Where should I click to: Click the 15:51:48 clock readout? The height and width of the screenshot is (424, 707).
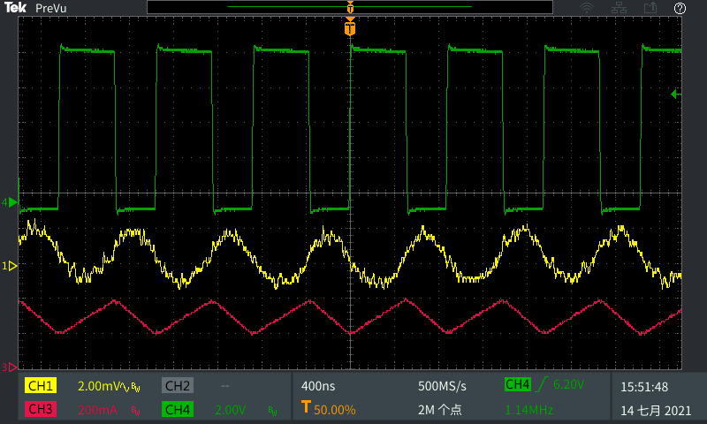click(643, 386)
